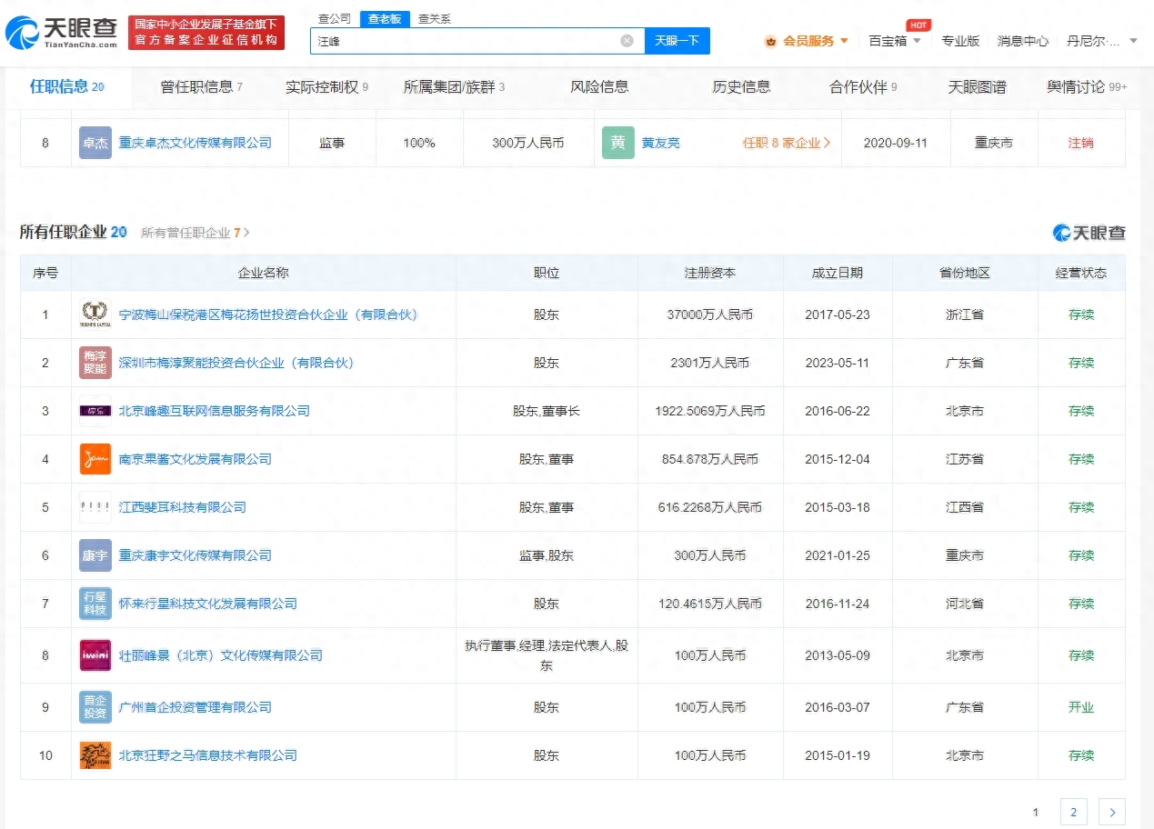Expand 任职 8 家企业 list
The height and width of the screenshot is (829, 1154).
pyautogui.click(x=786, y=143)
